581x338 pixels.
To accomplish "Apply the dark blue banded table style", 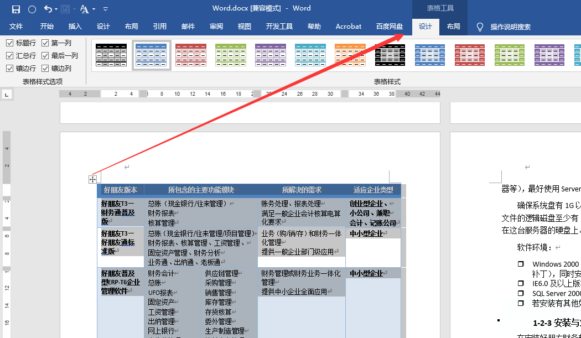I will [430, 55].
